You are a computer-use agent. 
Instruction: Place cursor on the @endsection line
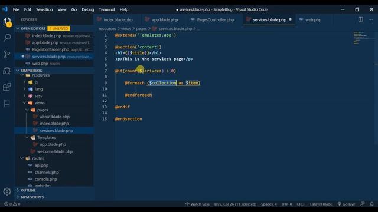(x=129, y=119)
